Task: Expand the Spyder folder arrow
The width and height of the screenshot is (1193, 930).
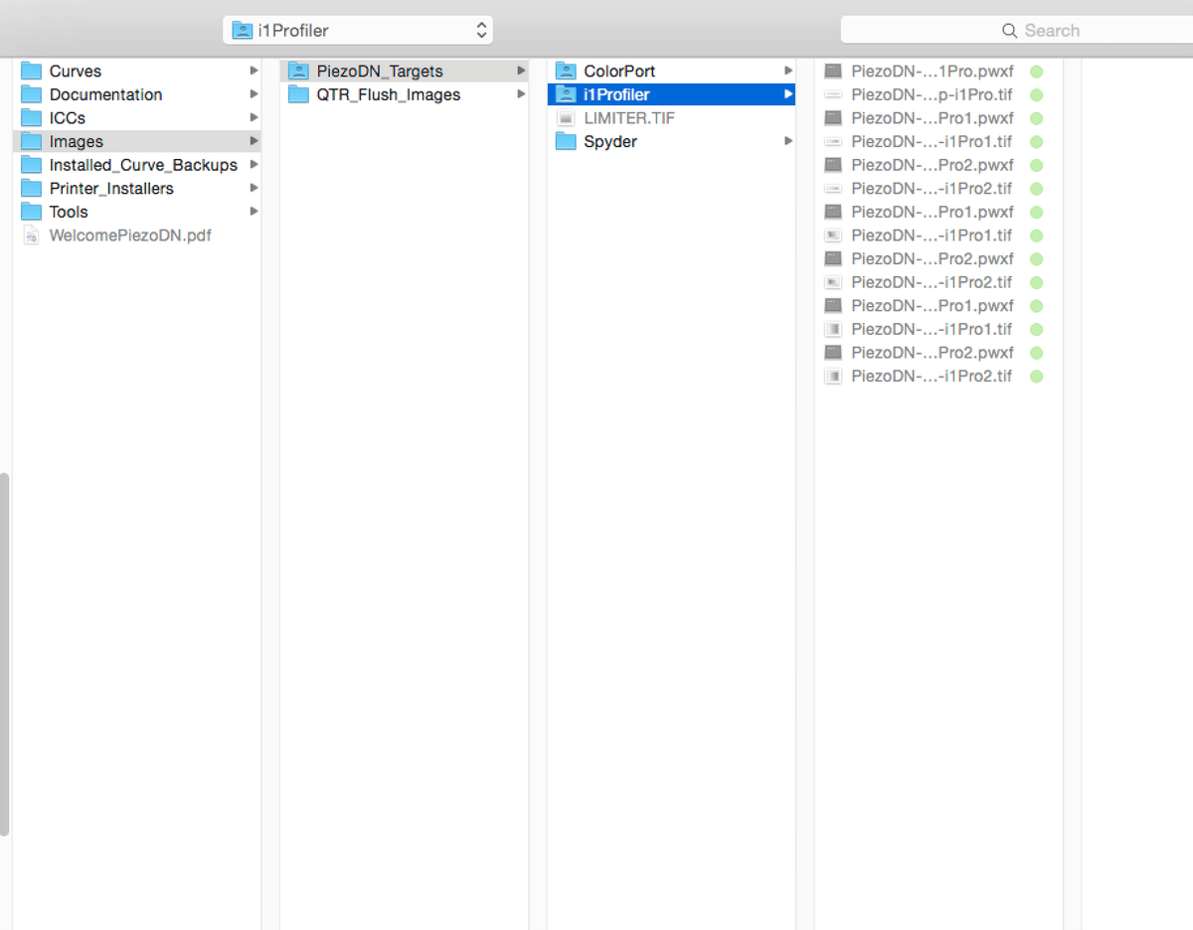Action: click(x=788, y=141)
